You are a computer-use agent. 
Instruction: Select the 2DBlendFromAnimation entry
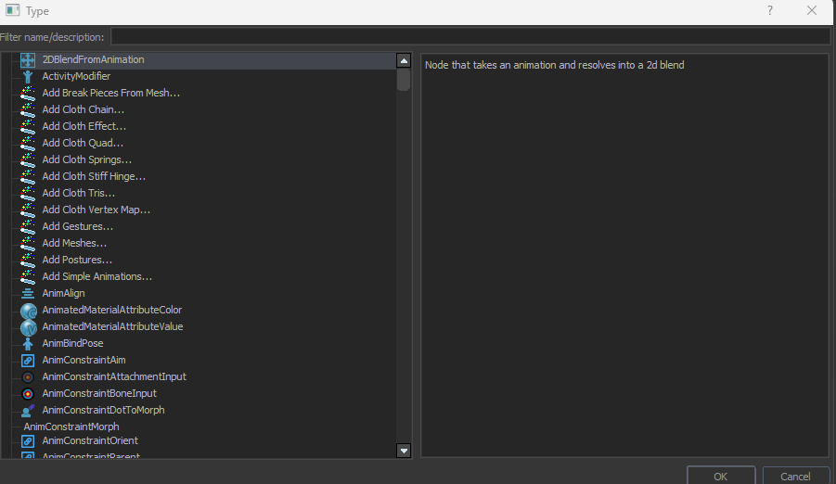tap(94, 59)
